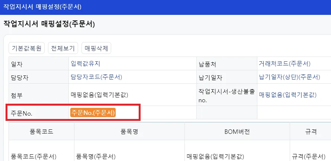The height and width of the screenshot is (161, 331).
Task: Click 매핑없음(입력기본값) for 작업지시서-생산불출 no.
Action: click(x=288, y=95)
